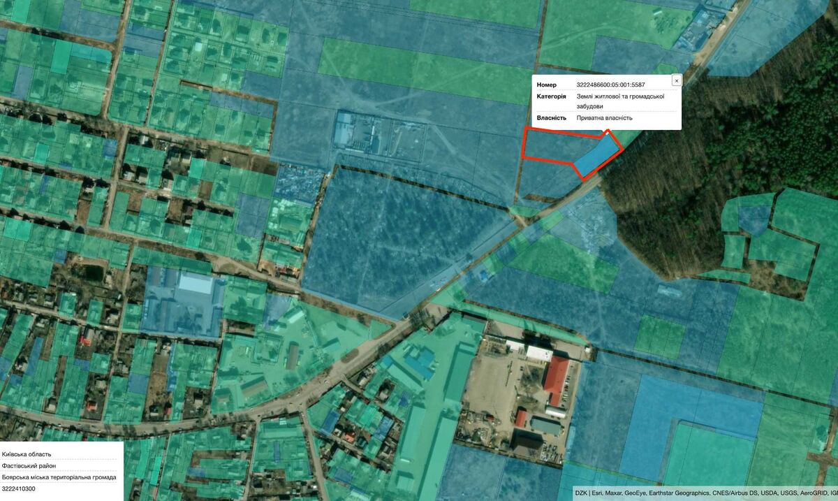Close the parcel info popup
838x501 pixels.
(676, 80)
